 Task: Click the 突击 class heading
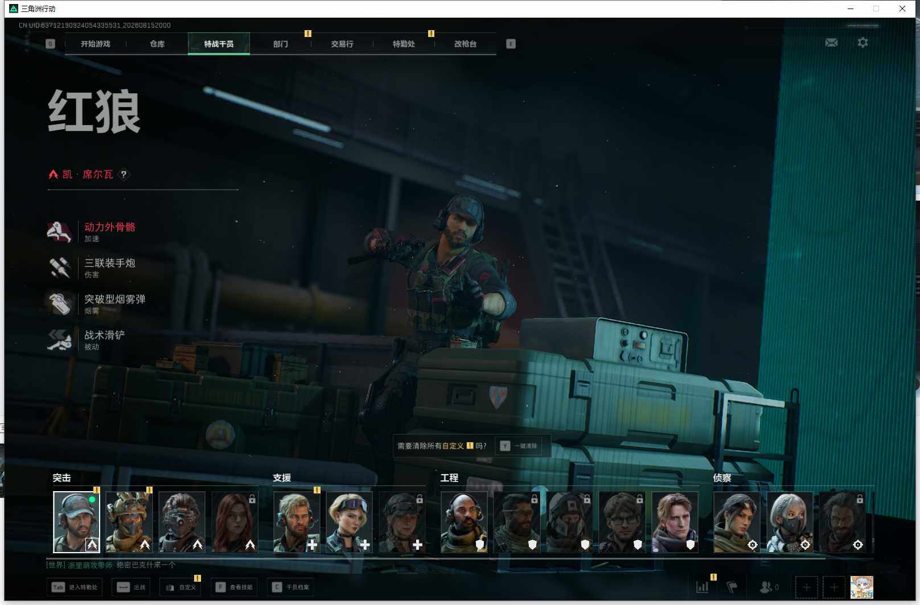(62, 478)
